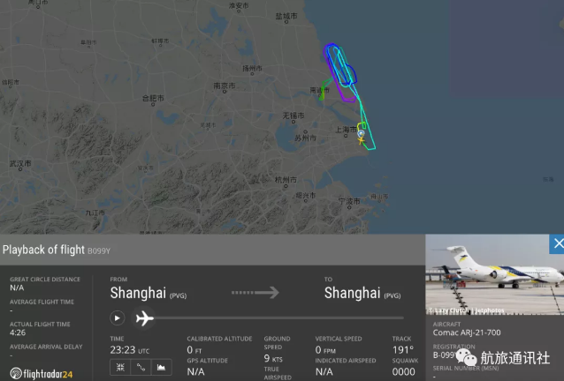Click the origin Shanghai (PVG) label
Image resolution: width=564 pixels, height=381 pixels.
coord(149,294)
